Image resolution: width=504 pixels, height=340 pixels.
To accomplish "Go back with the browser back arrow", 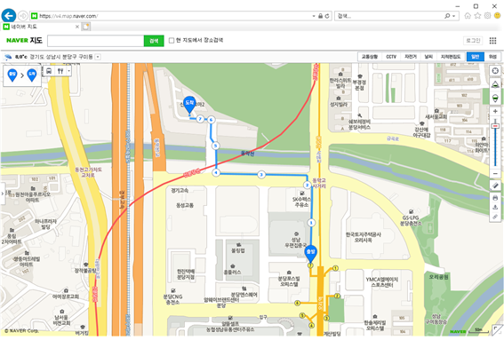I will tap(9, 15).
